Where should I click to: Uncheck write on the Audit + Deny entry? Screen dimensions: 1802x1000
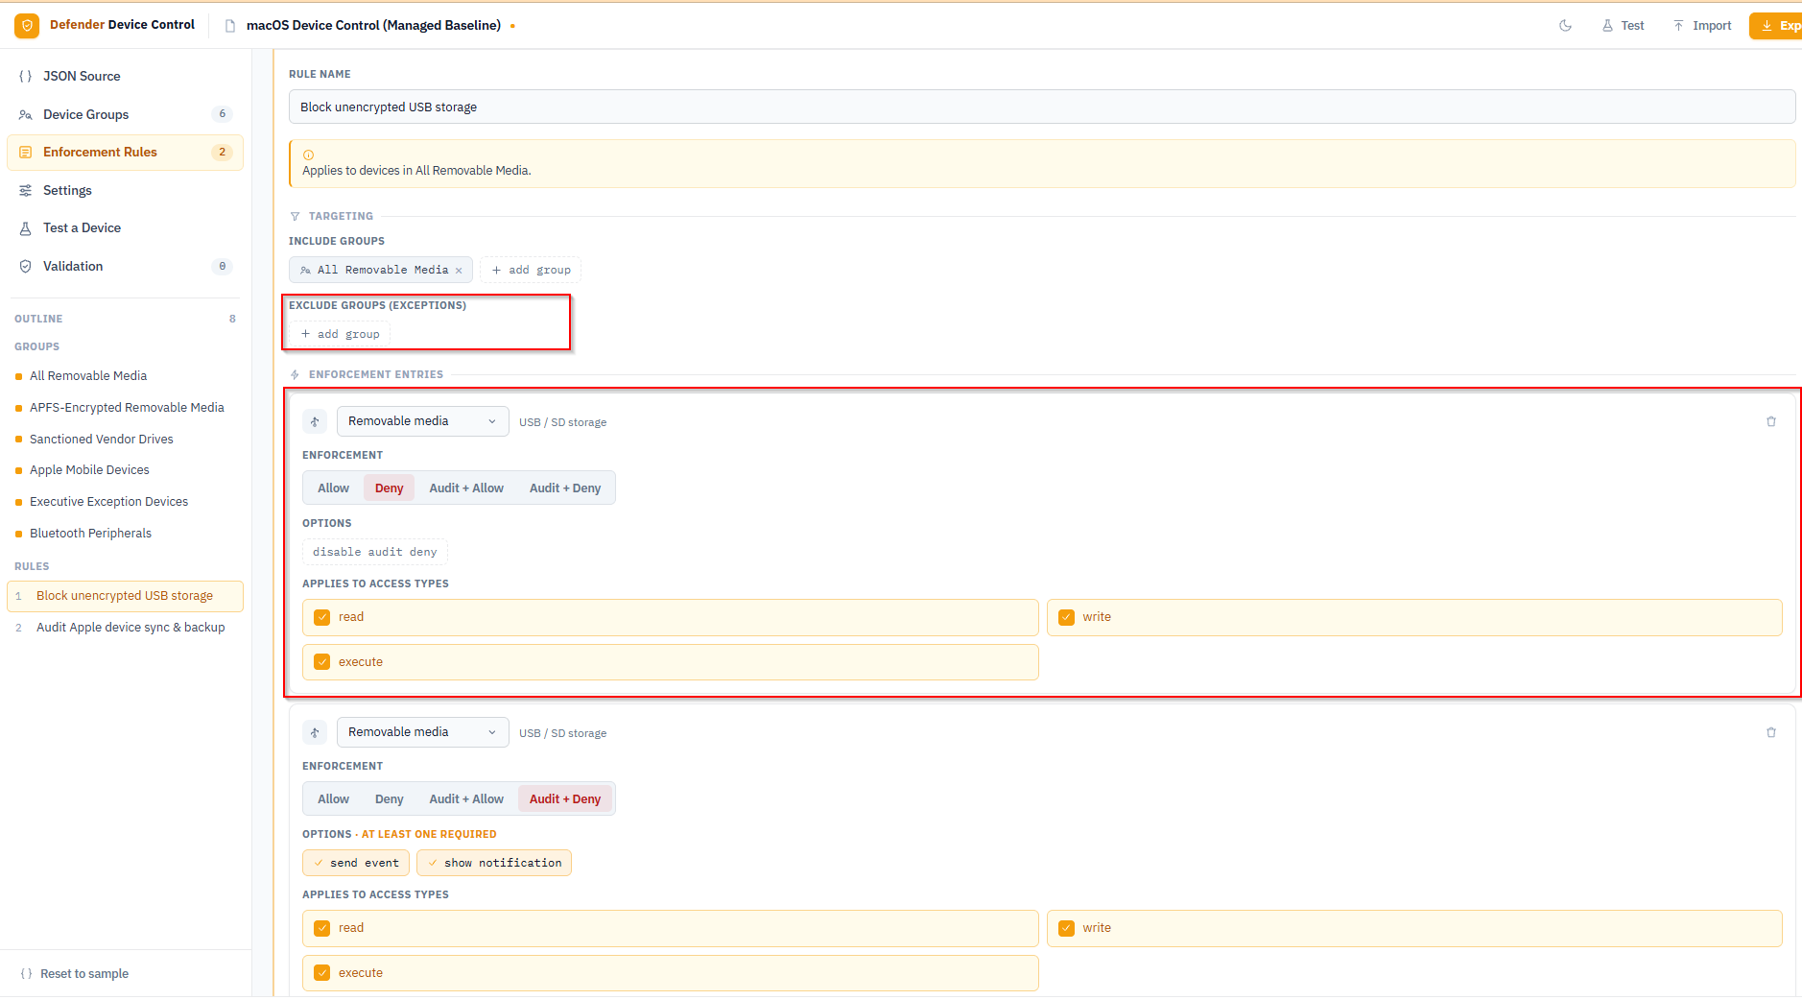(1067, 928)
